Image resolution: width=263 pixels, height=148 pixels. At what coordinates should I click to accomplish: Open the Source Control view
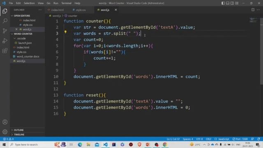(x=5, y=31)
